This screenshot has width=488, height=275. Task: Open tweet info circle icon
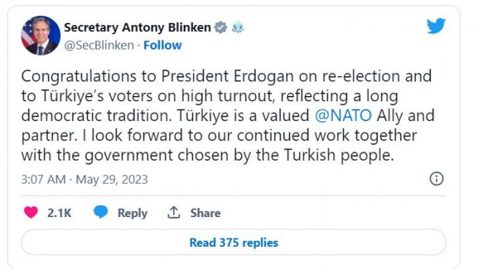tap(436, 179)
